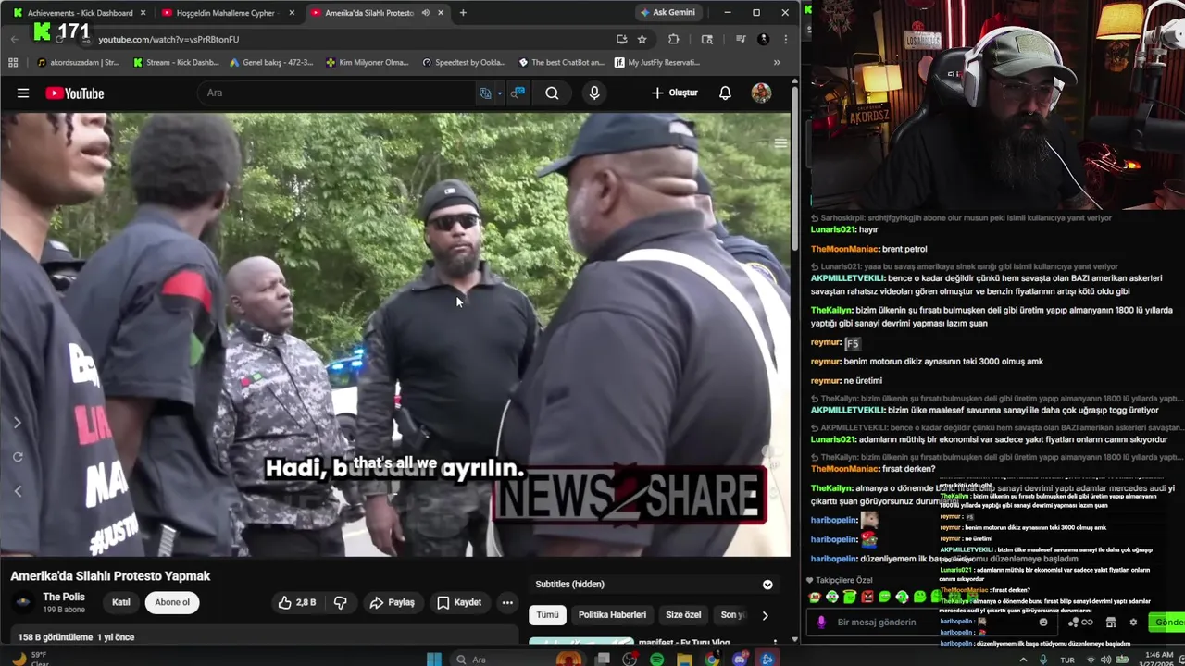This screenshot has width=1185, height=666.
Task: Start voice search with the microphone icon
Action: 594,92
